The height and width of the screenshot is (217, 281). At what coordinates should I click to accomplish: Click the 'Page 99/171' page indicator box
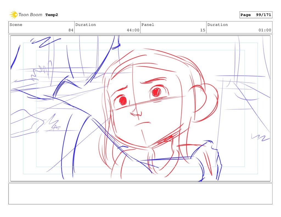[256, 15]
